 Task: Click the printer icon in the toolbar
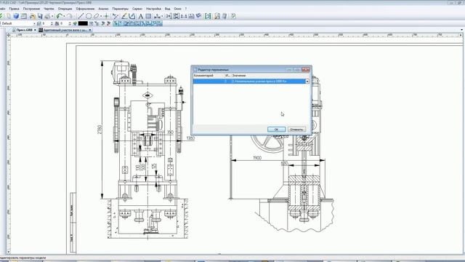[47, 16]
